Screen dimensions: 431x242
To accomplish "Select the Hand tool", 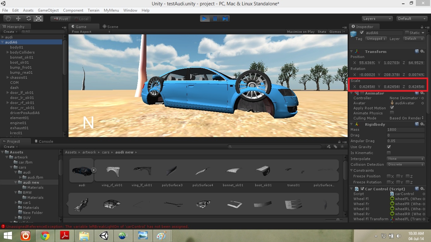I will click(x=8, y=19).
